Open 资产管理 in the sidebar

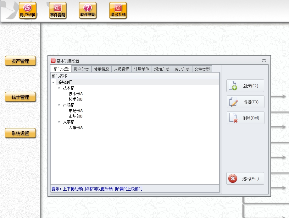[x=20, y=61]
